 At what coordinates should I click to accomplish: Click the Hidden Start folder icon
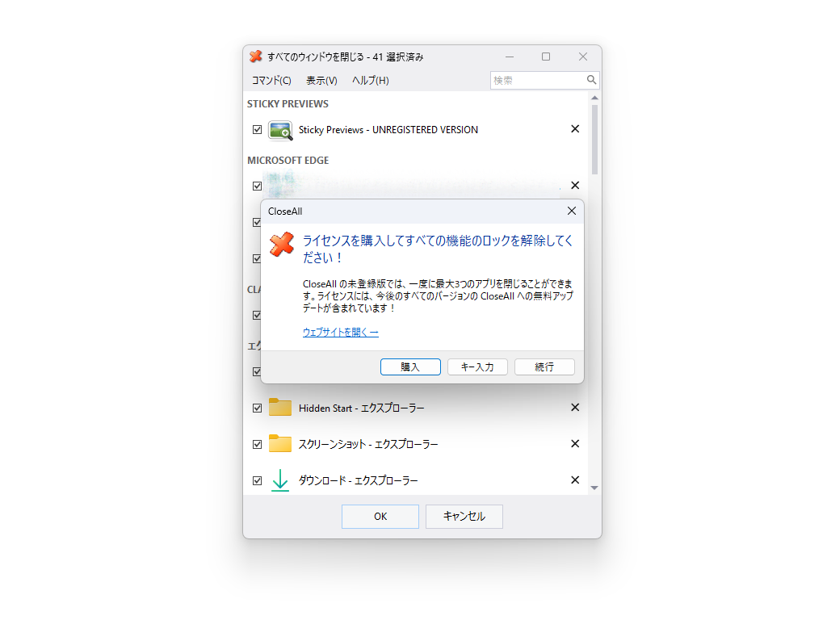coord(280,408)
